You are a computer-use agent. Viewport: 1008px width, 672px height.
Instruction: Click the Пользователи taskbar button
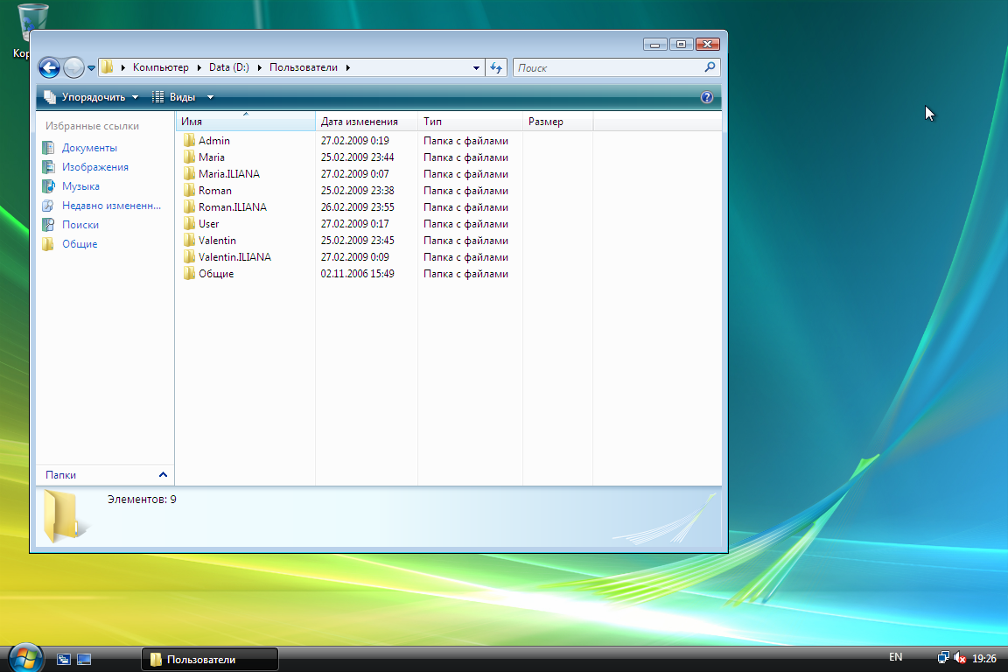tap(209, 659)
